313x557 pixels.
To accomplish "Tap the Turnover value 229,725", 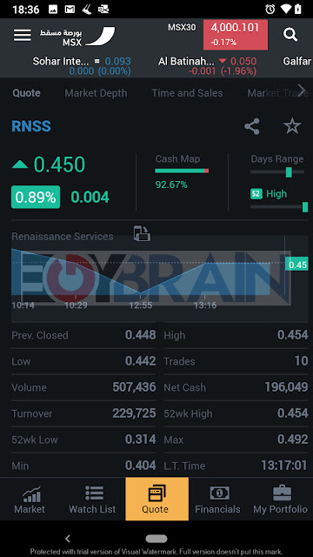I will click(134, 413).
